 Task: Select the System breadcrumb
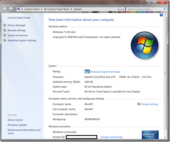78,9
